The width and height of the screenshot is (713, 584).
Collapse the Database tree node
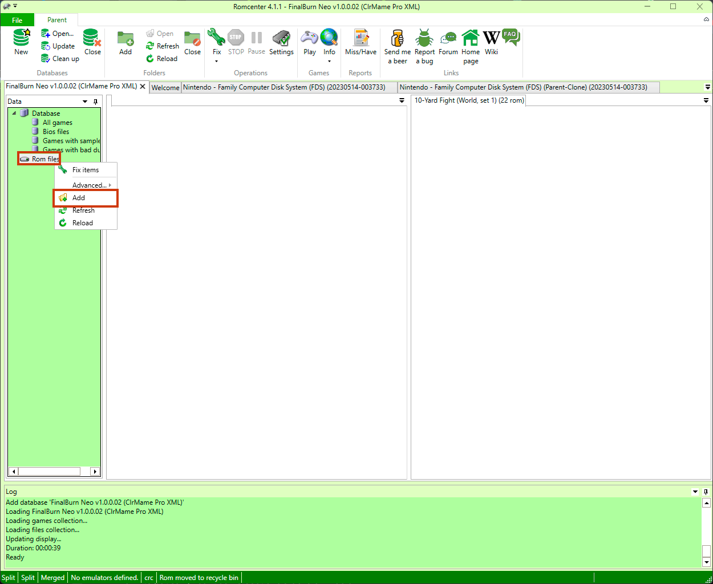click(14, 113)
